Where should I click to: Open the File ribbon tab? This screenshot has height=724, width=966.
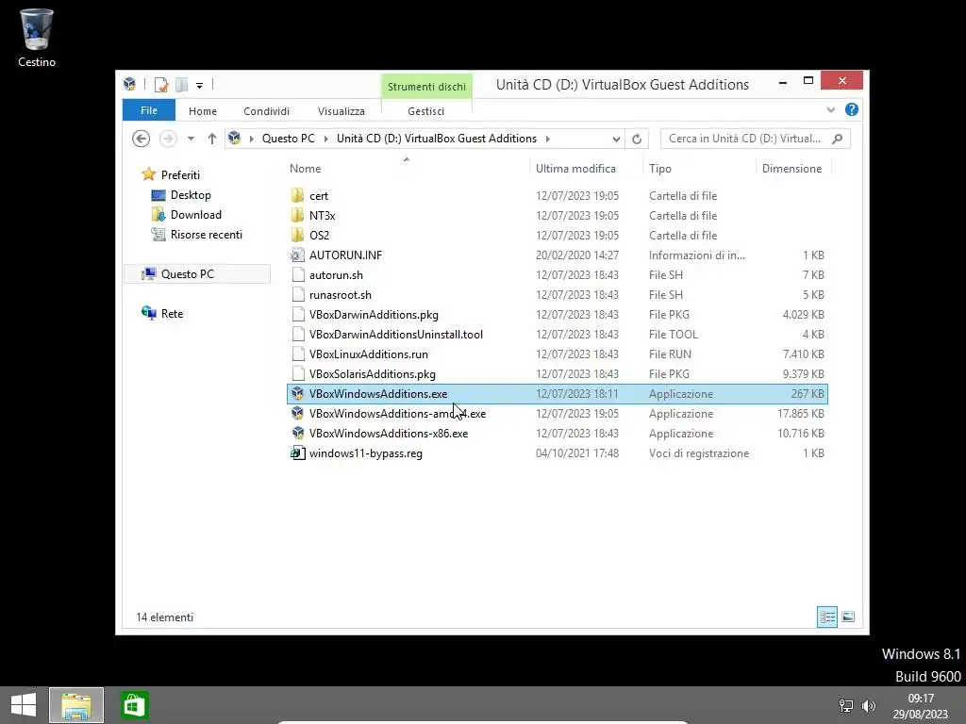(x=148, y=110)
